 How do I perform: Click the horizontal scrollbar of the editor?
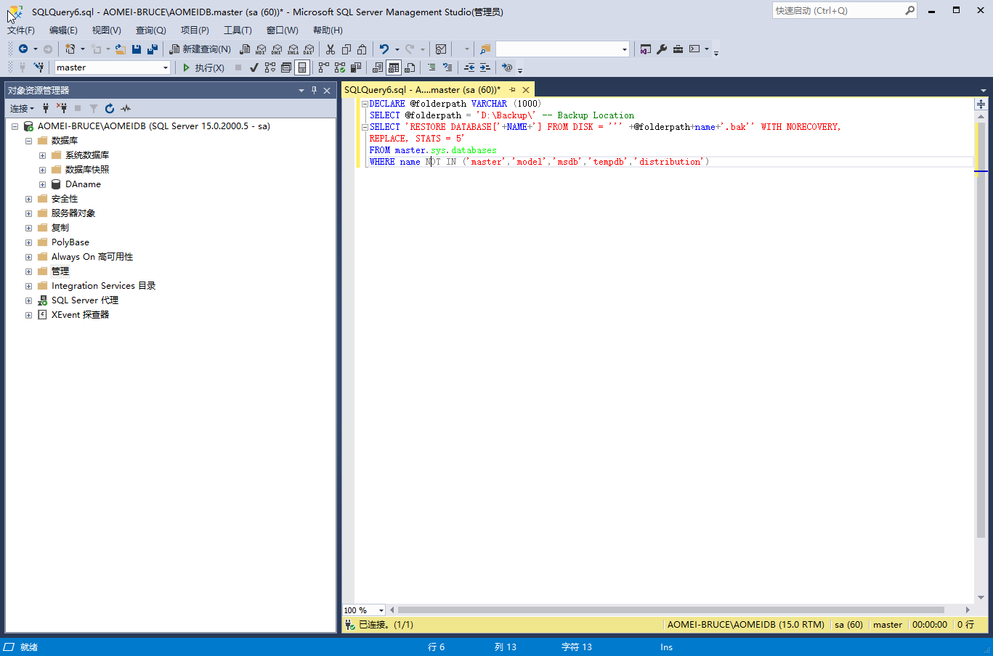click(668, 610)
